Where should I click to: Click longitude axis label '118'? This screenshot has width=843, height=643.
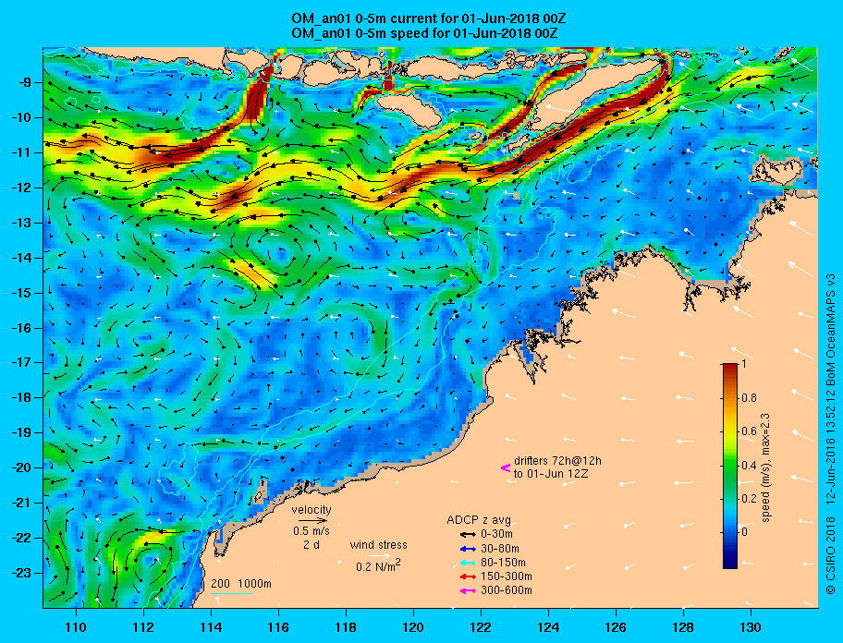click(346, 627)
